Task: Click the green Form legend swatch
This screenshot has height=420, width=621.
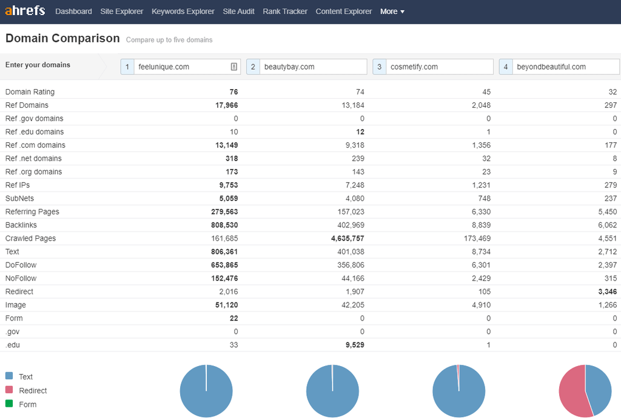Action: point(9,404)
